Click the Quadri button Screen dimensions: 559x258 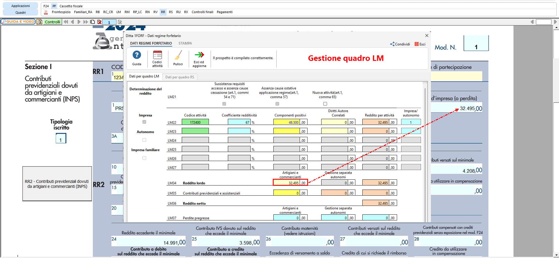point(20,12)
